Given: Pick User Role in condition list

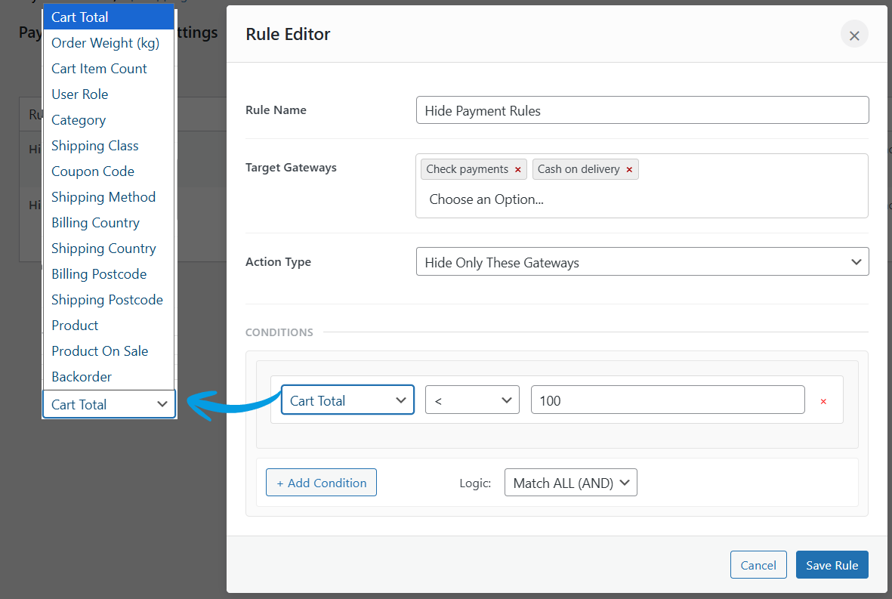Looking at the screenshot, I should point(79,94).
